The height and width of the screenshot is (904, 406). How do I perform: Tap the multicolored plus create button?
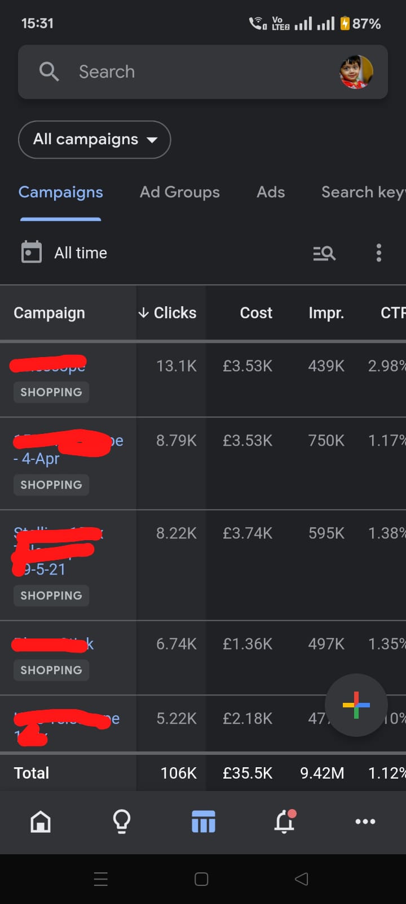pyautogui.click(x=356, y=705)
